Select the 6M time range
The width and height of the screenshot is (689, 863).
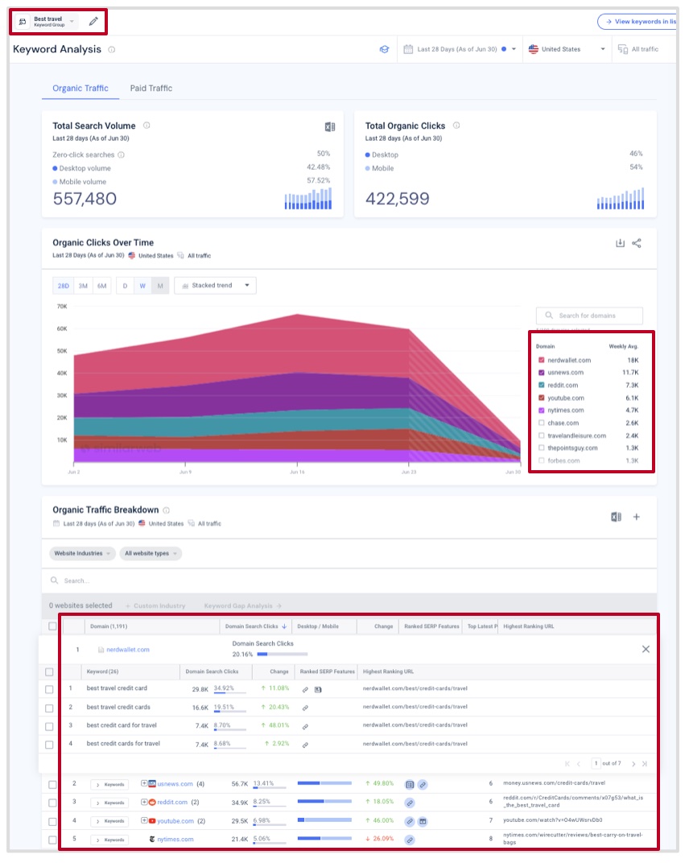tap(101, 286)
